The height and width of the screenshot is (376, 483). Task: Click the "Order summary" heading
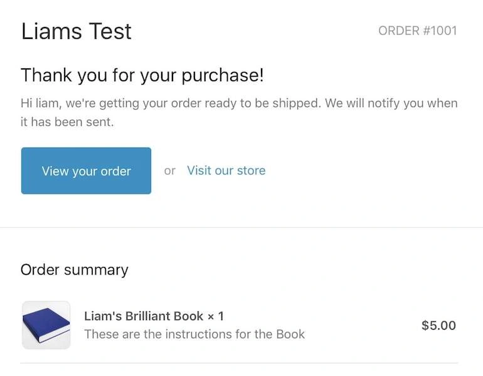[74, 269]
